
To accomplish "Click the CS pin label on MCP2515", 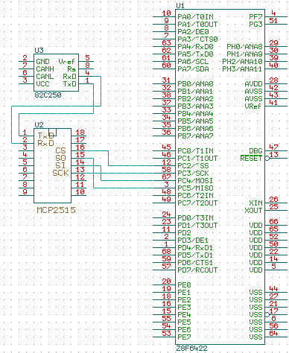I will point(60,150).
